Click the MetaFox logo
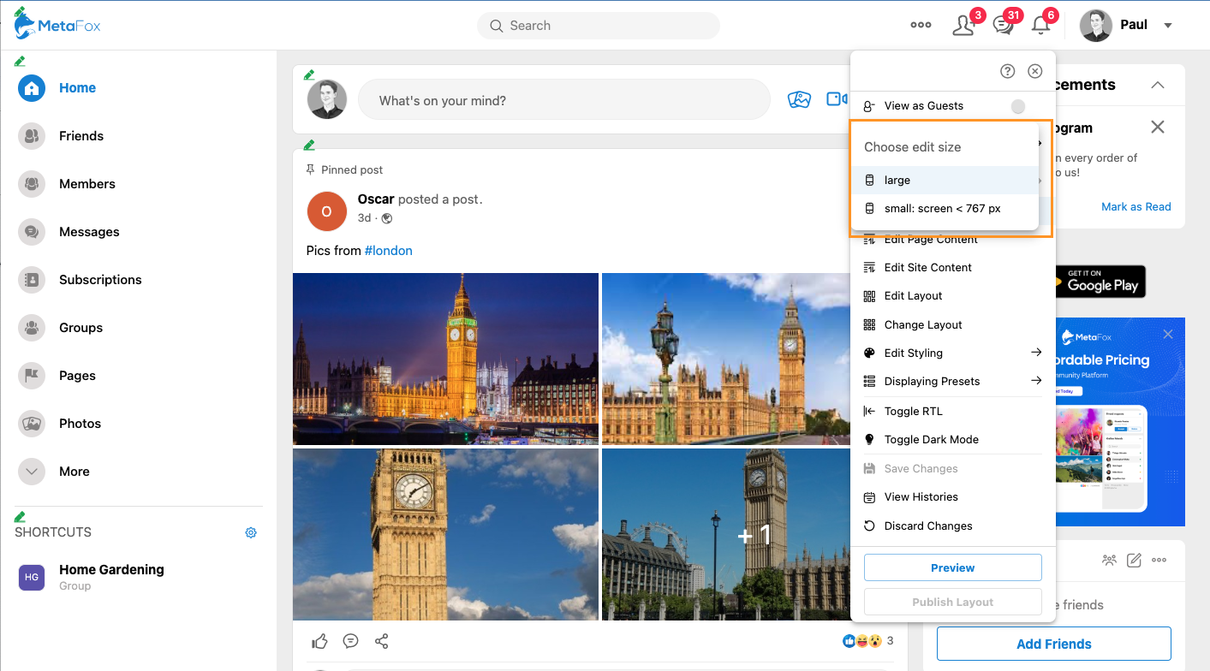This screenshot has width=1210, height=671. click(x=57, y=25)
